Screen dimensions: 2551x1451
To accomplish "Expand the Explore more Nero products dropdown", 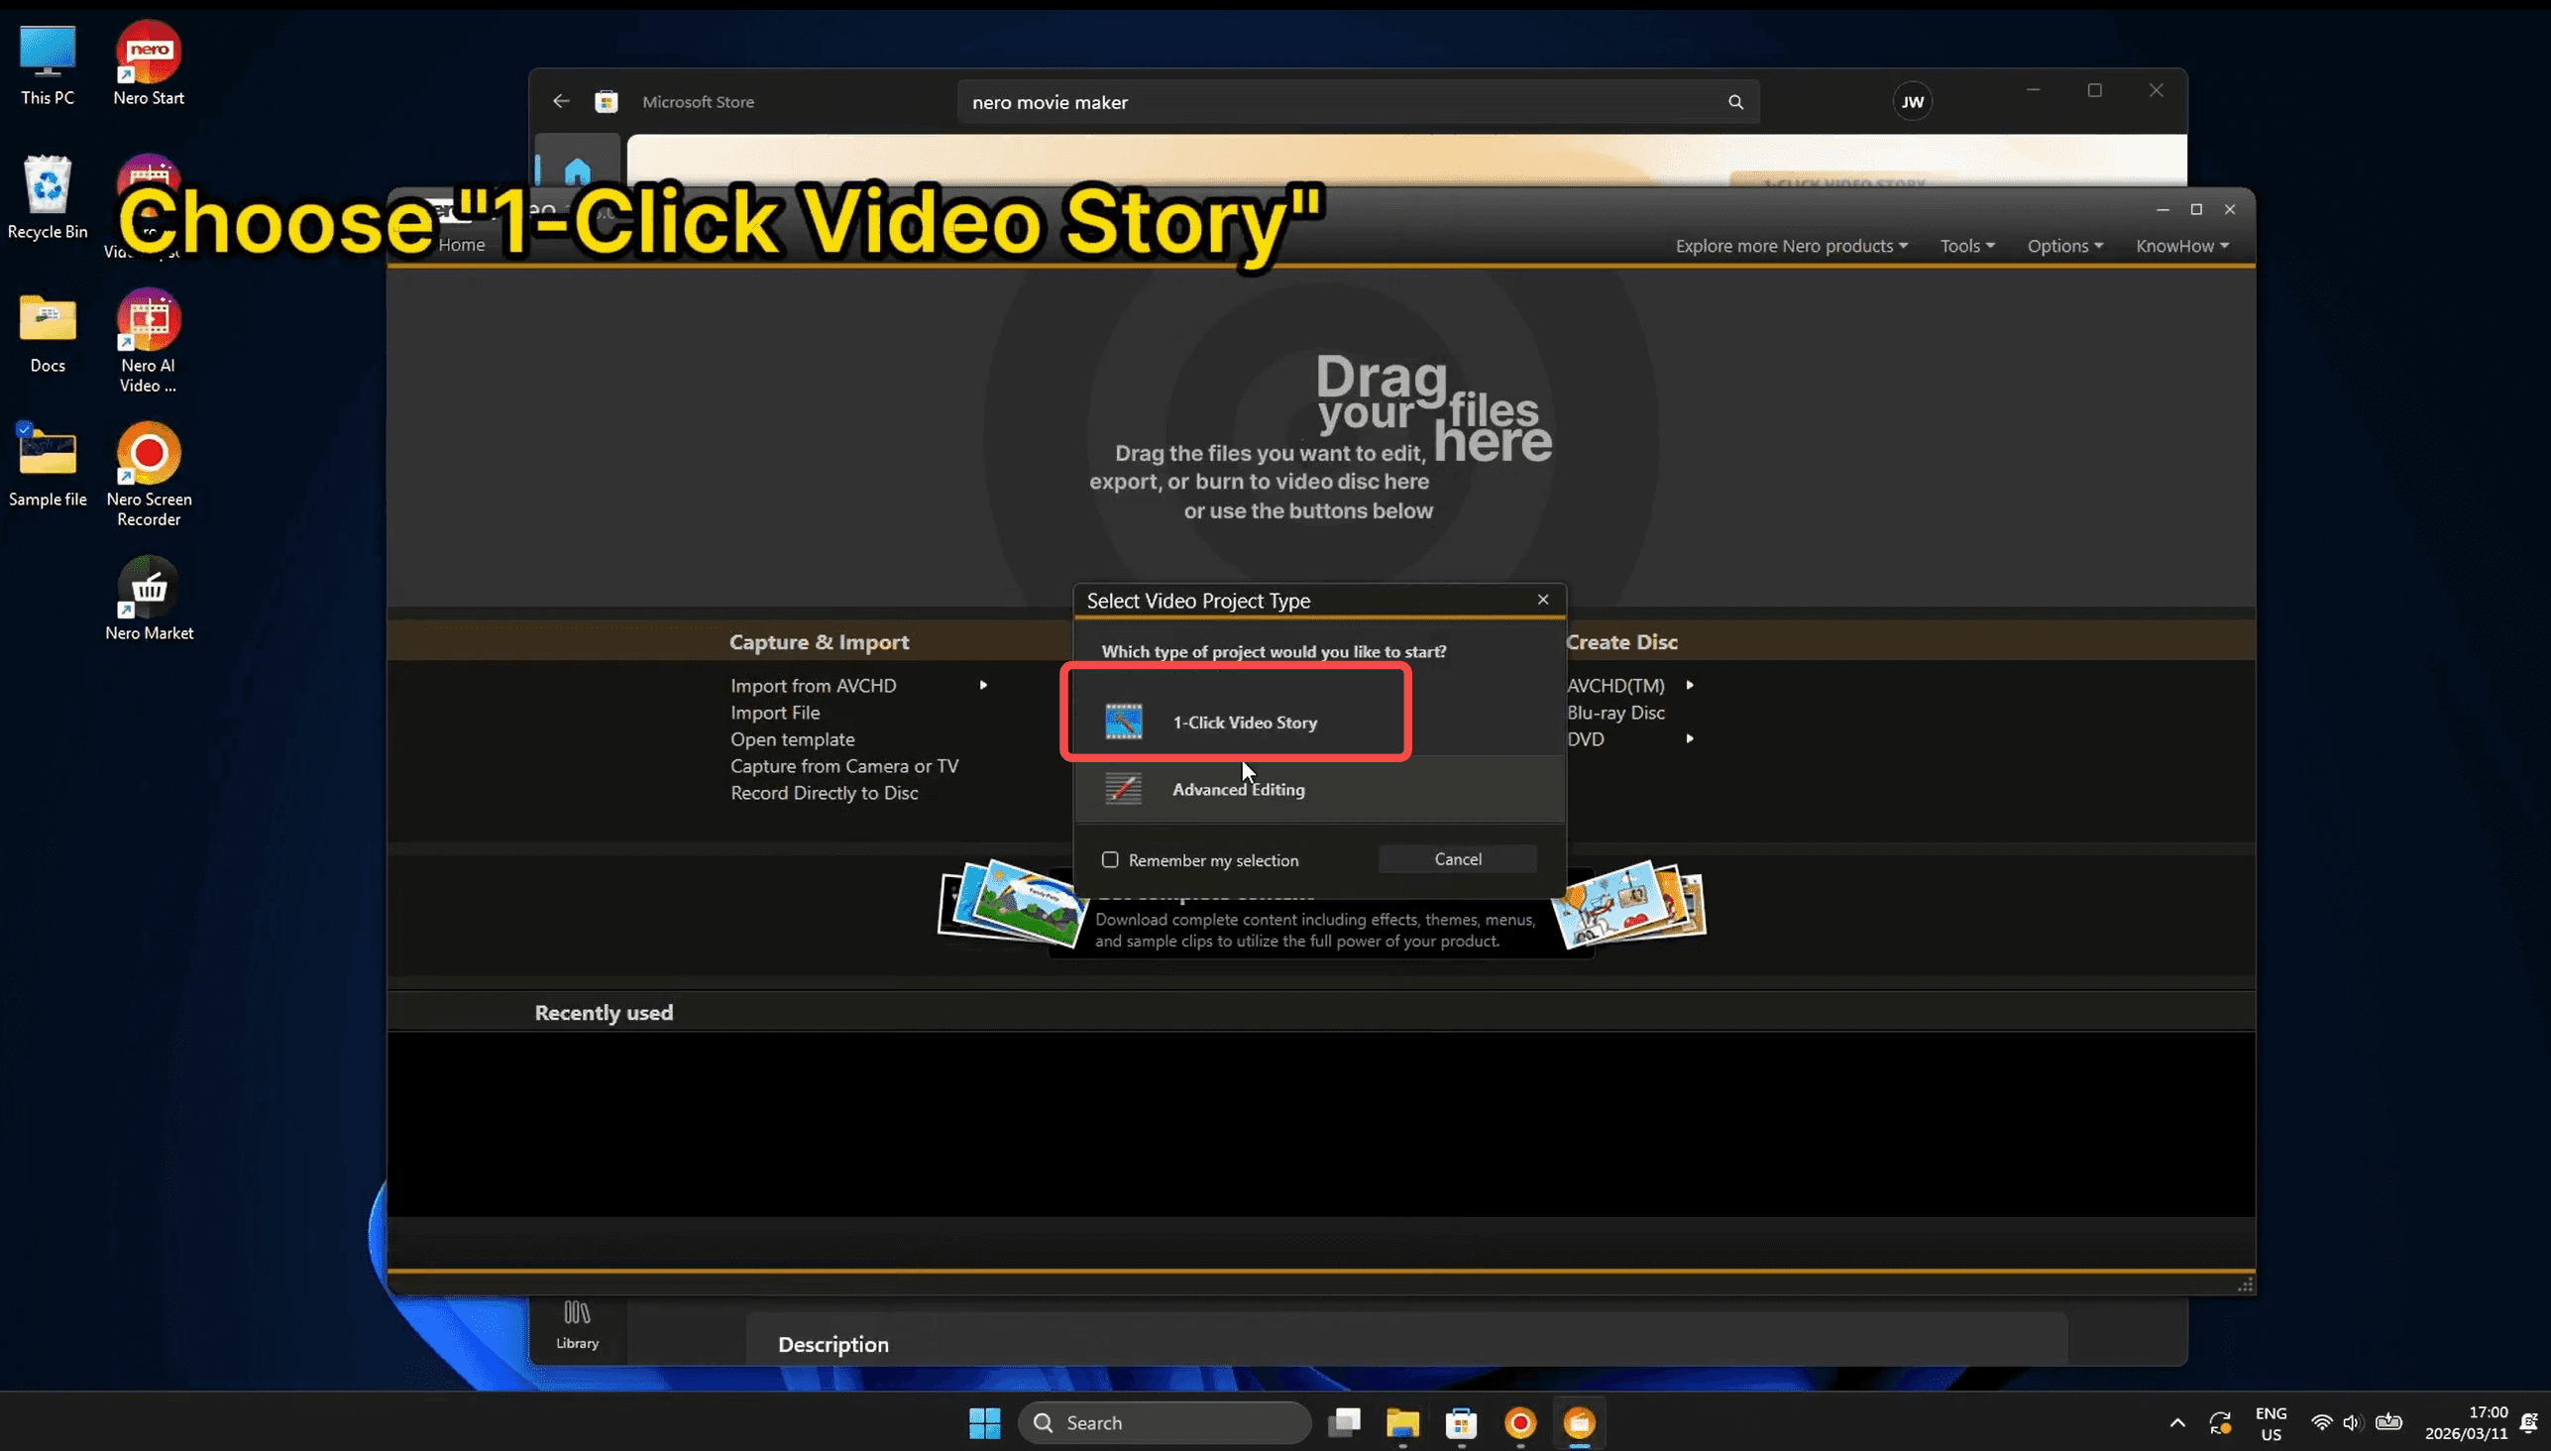I will click(1791, 245).
